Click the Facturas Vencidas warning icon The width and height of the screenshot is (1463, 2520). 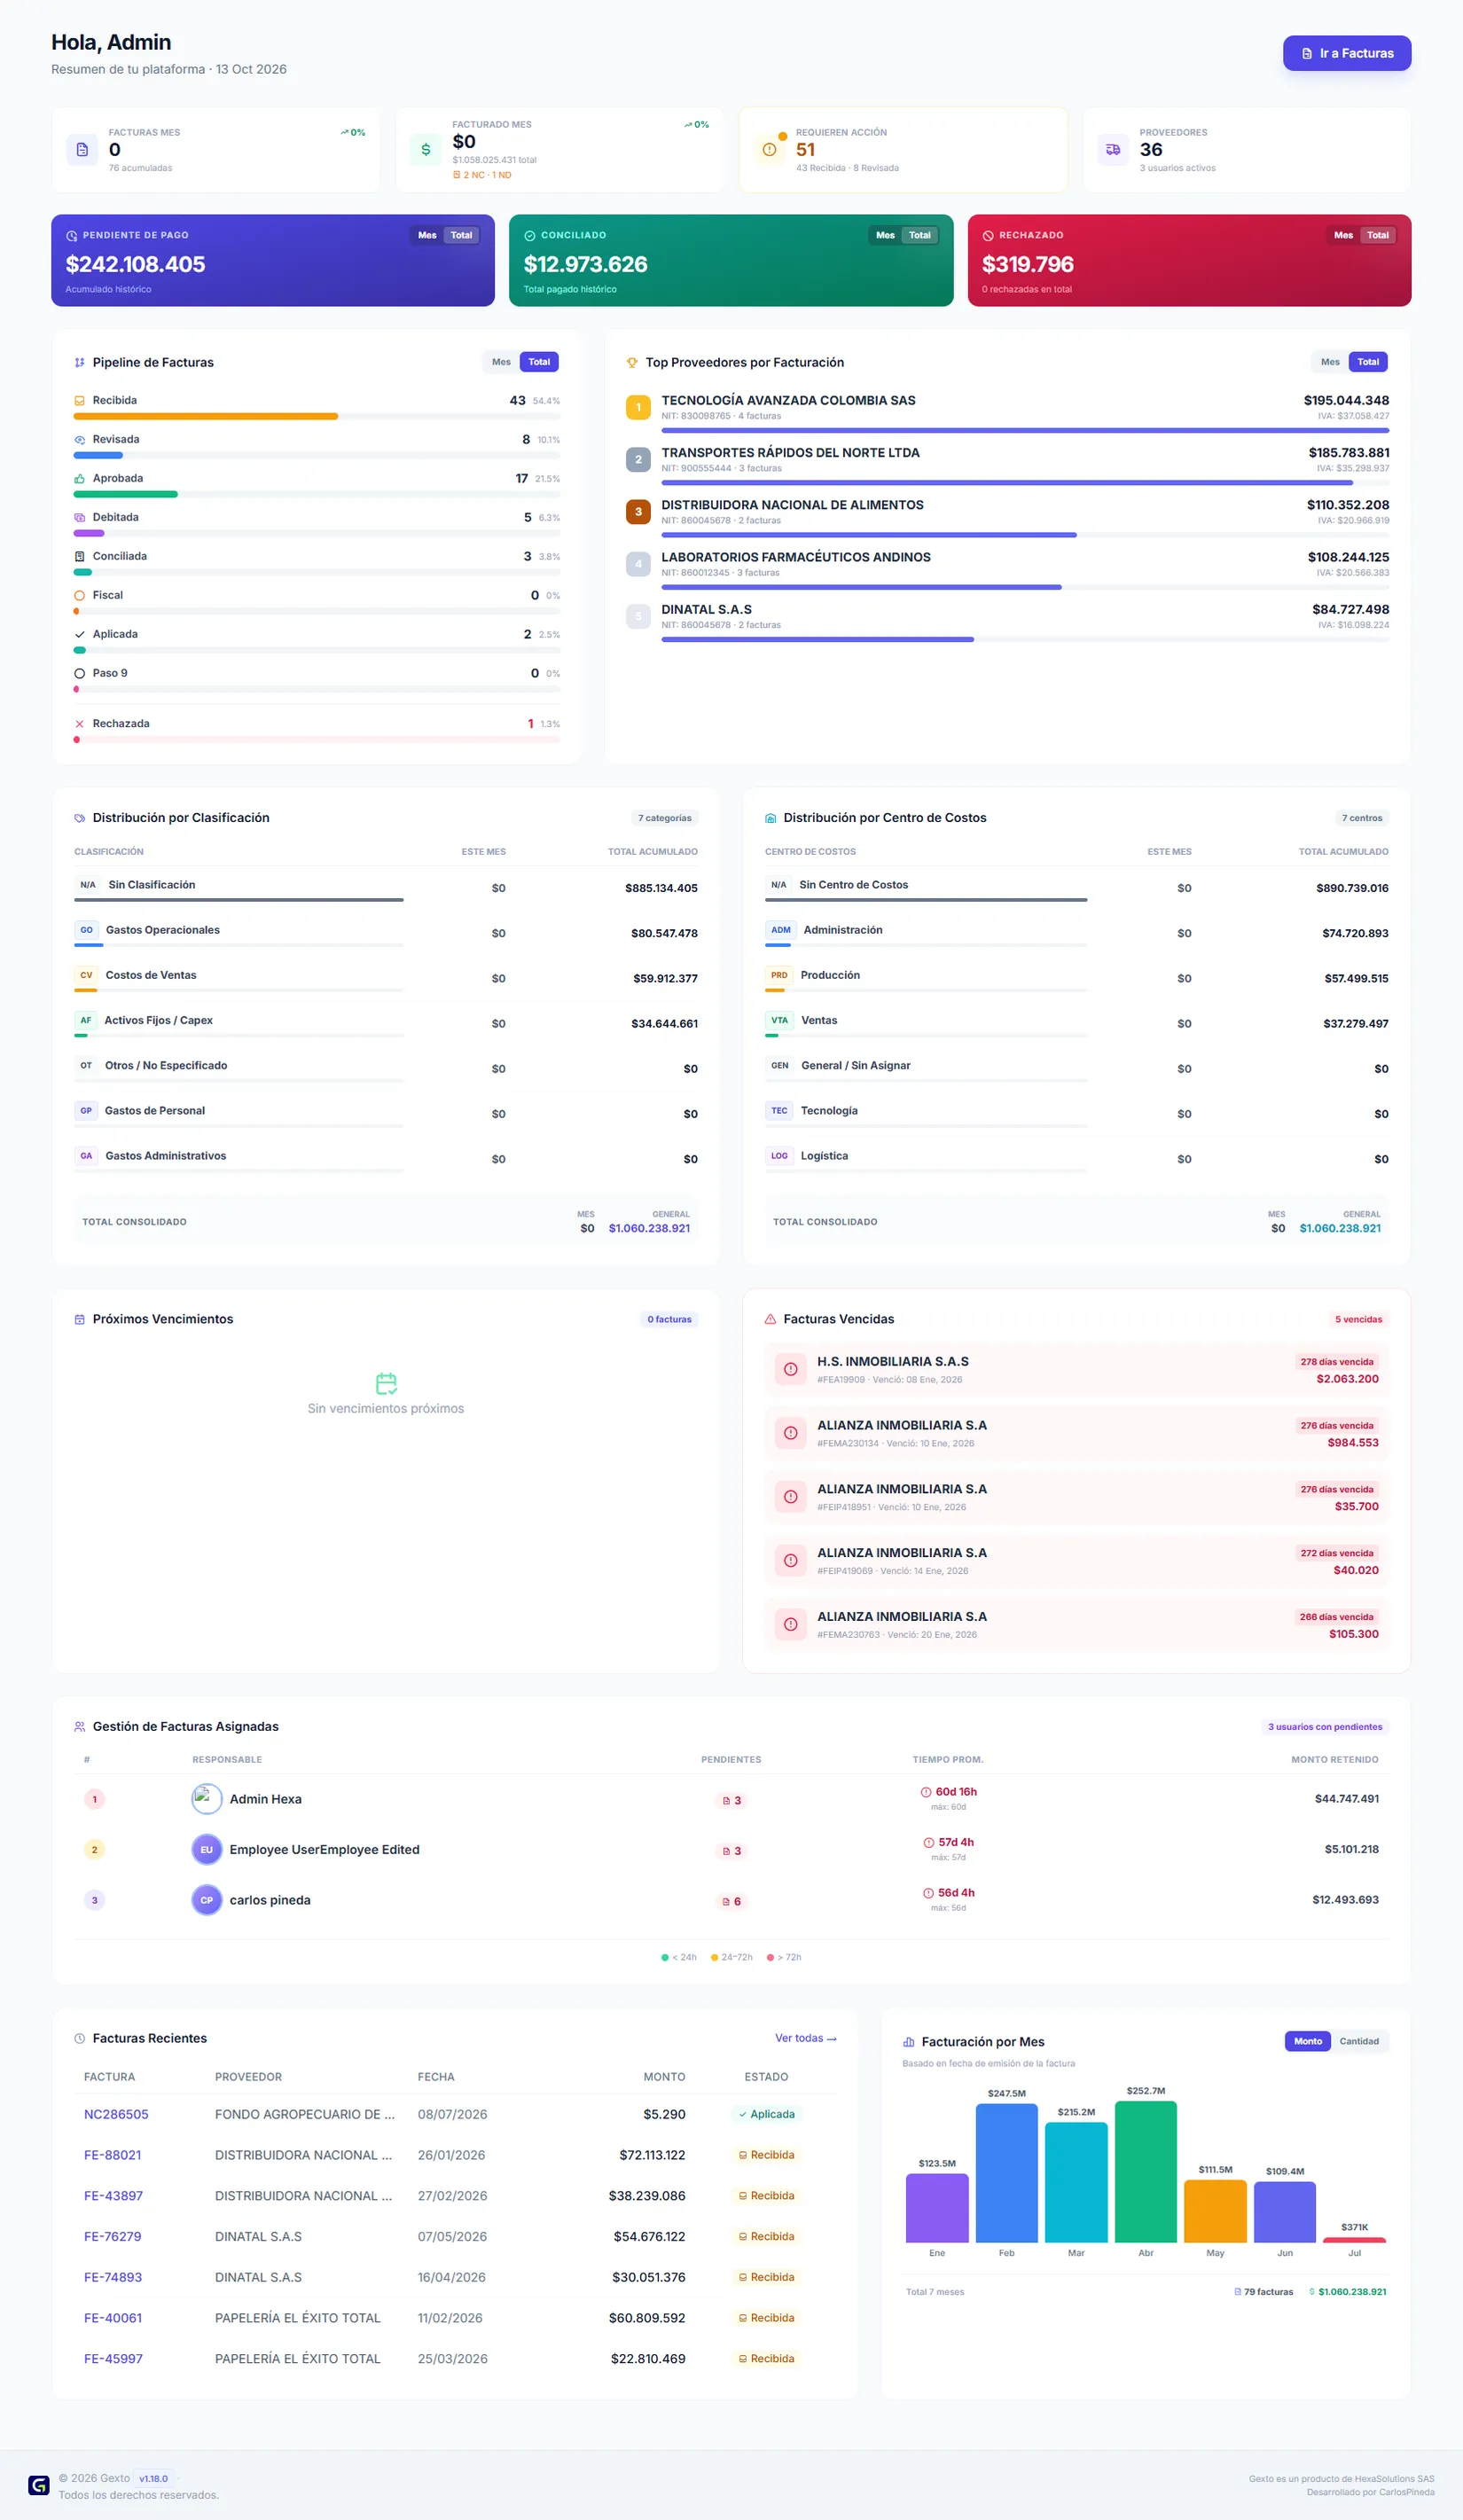[x=770, y=1319]
